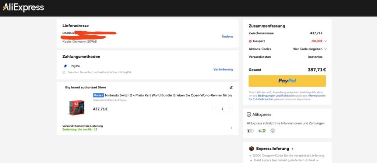Click the Zwischensumme amount 437,71€
Viewport: 377px width, 163px height.
click(316, 33)
